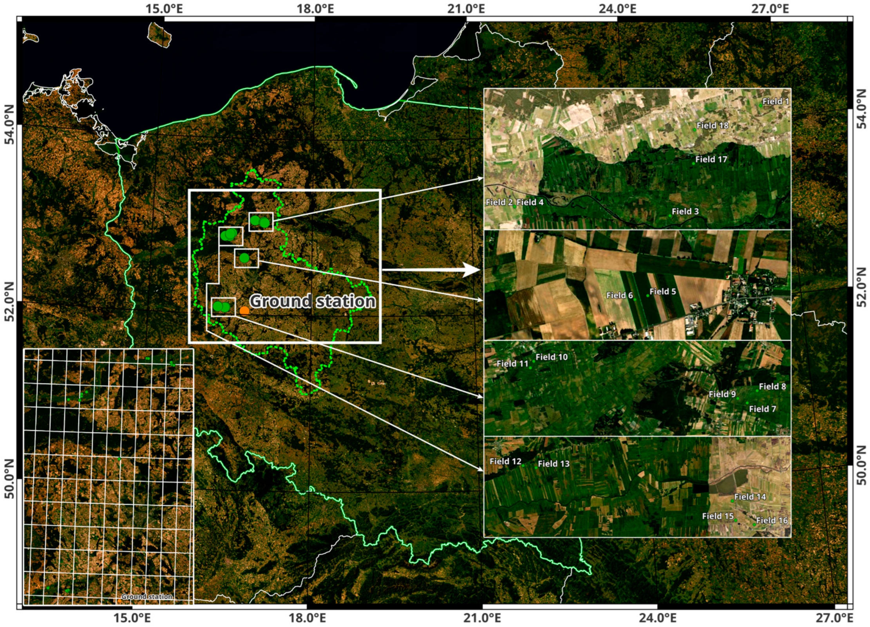Click the gridded inset map thumbnail

click(x=109, y=476)
